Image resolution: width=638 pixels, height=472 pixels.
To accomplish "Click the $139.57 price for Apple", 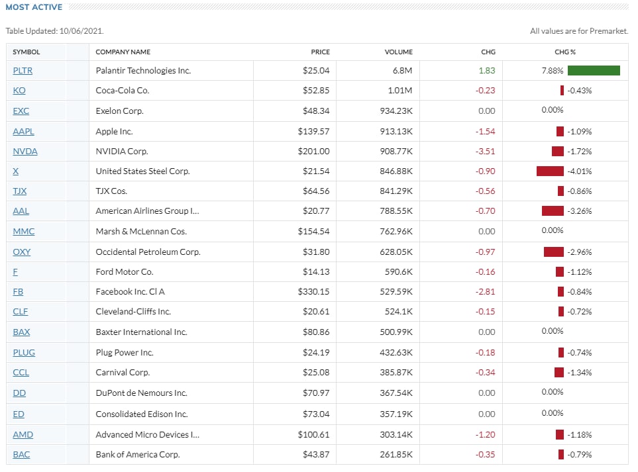I will [x=314, y=132].
